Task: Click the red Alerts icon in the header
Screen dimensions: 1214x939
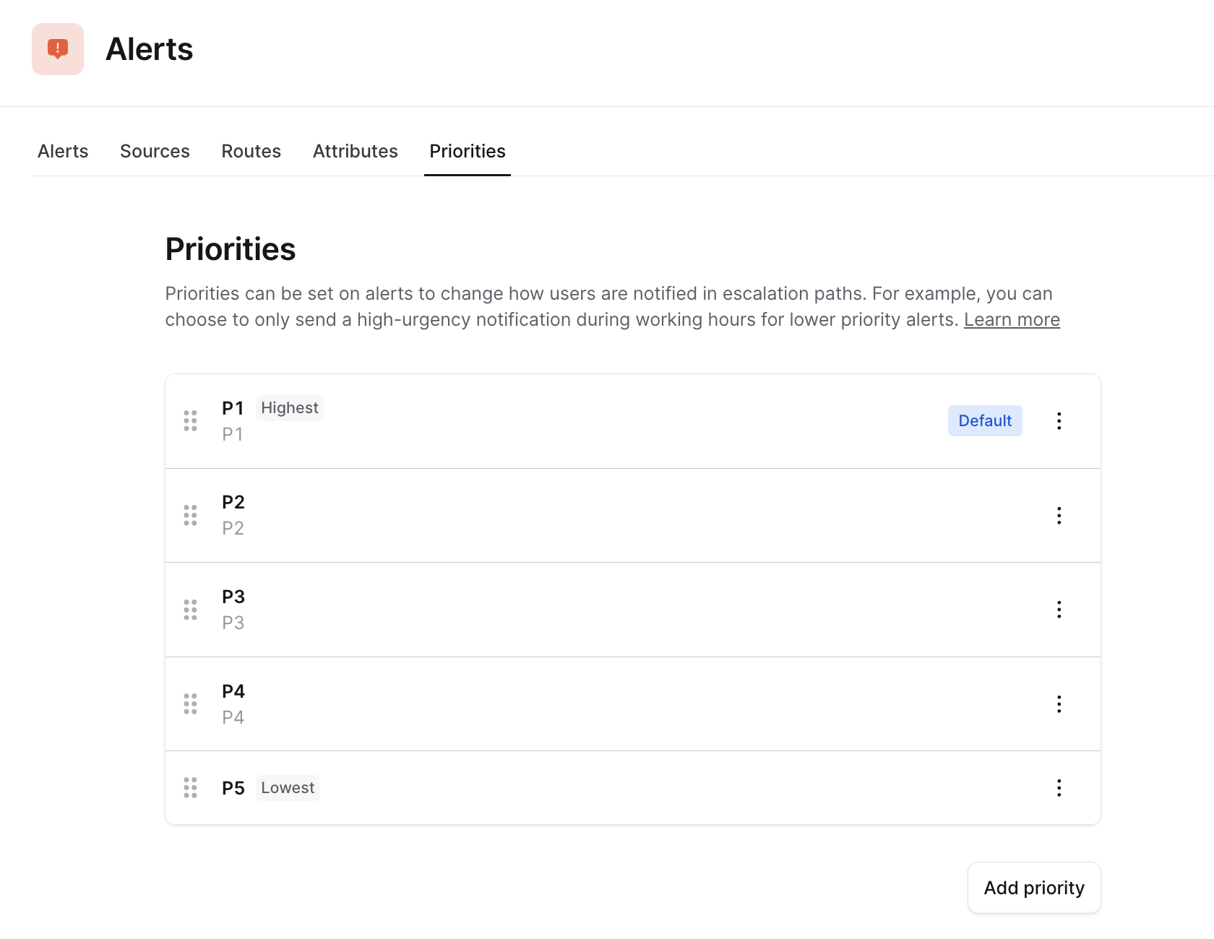Action: [x=58, y=49]
